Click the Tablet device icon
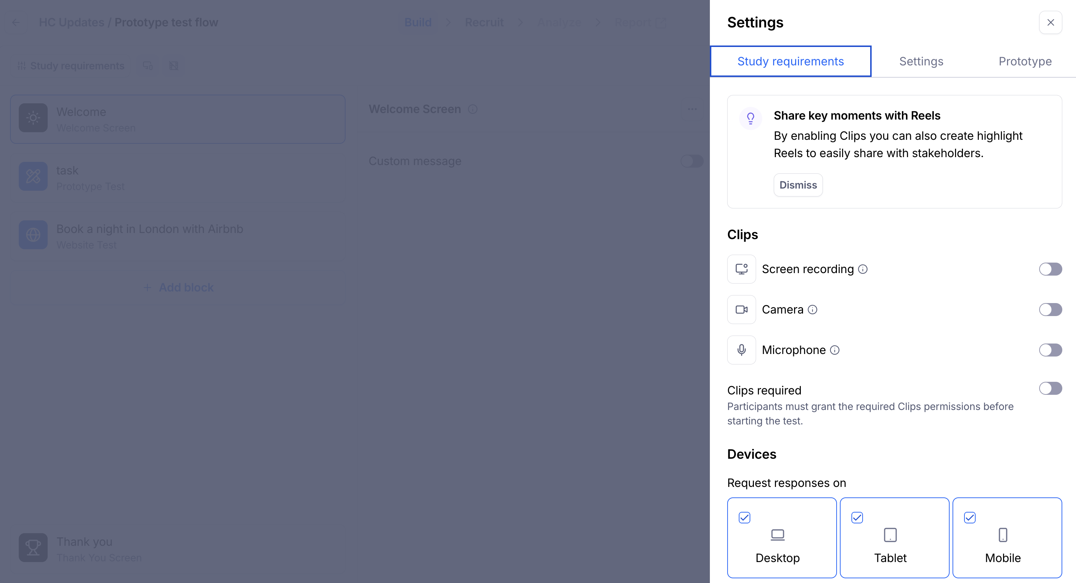The image size is (1076, 583). (890, 535)
